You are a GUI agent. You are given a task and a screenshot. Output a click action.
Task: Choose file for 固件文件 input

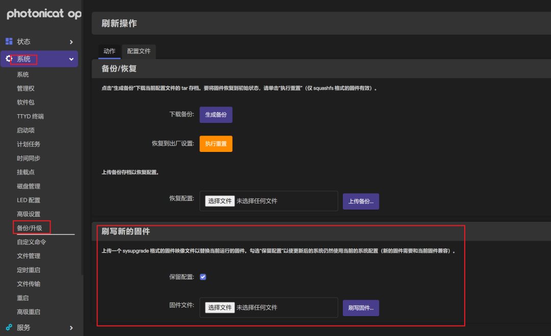220,307
